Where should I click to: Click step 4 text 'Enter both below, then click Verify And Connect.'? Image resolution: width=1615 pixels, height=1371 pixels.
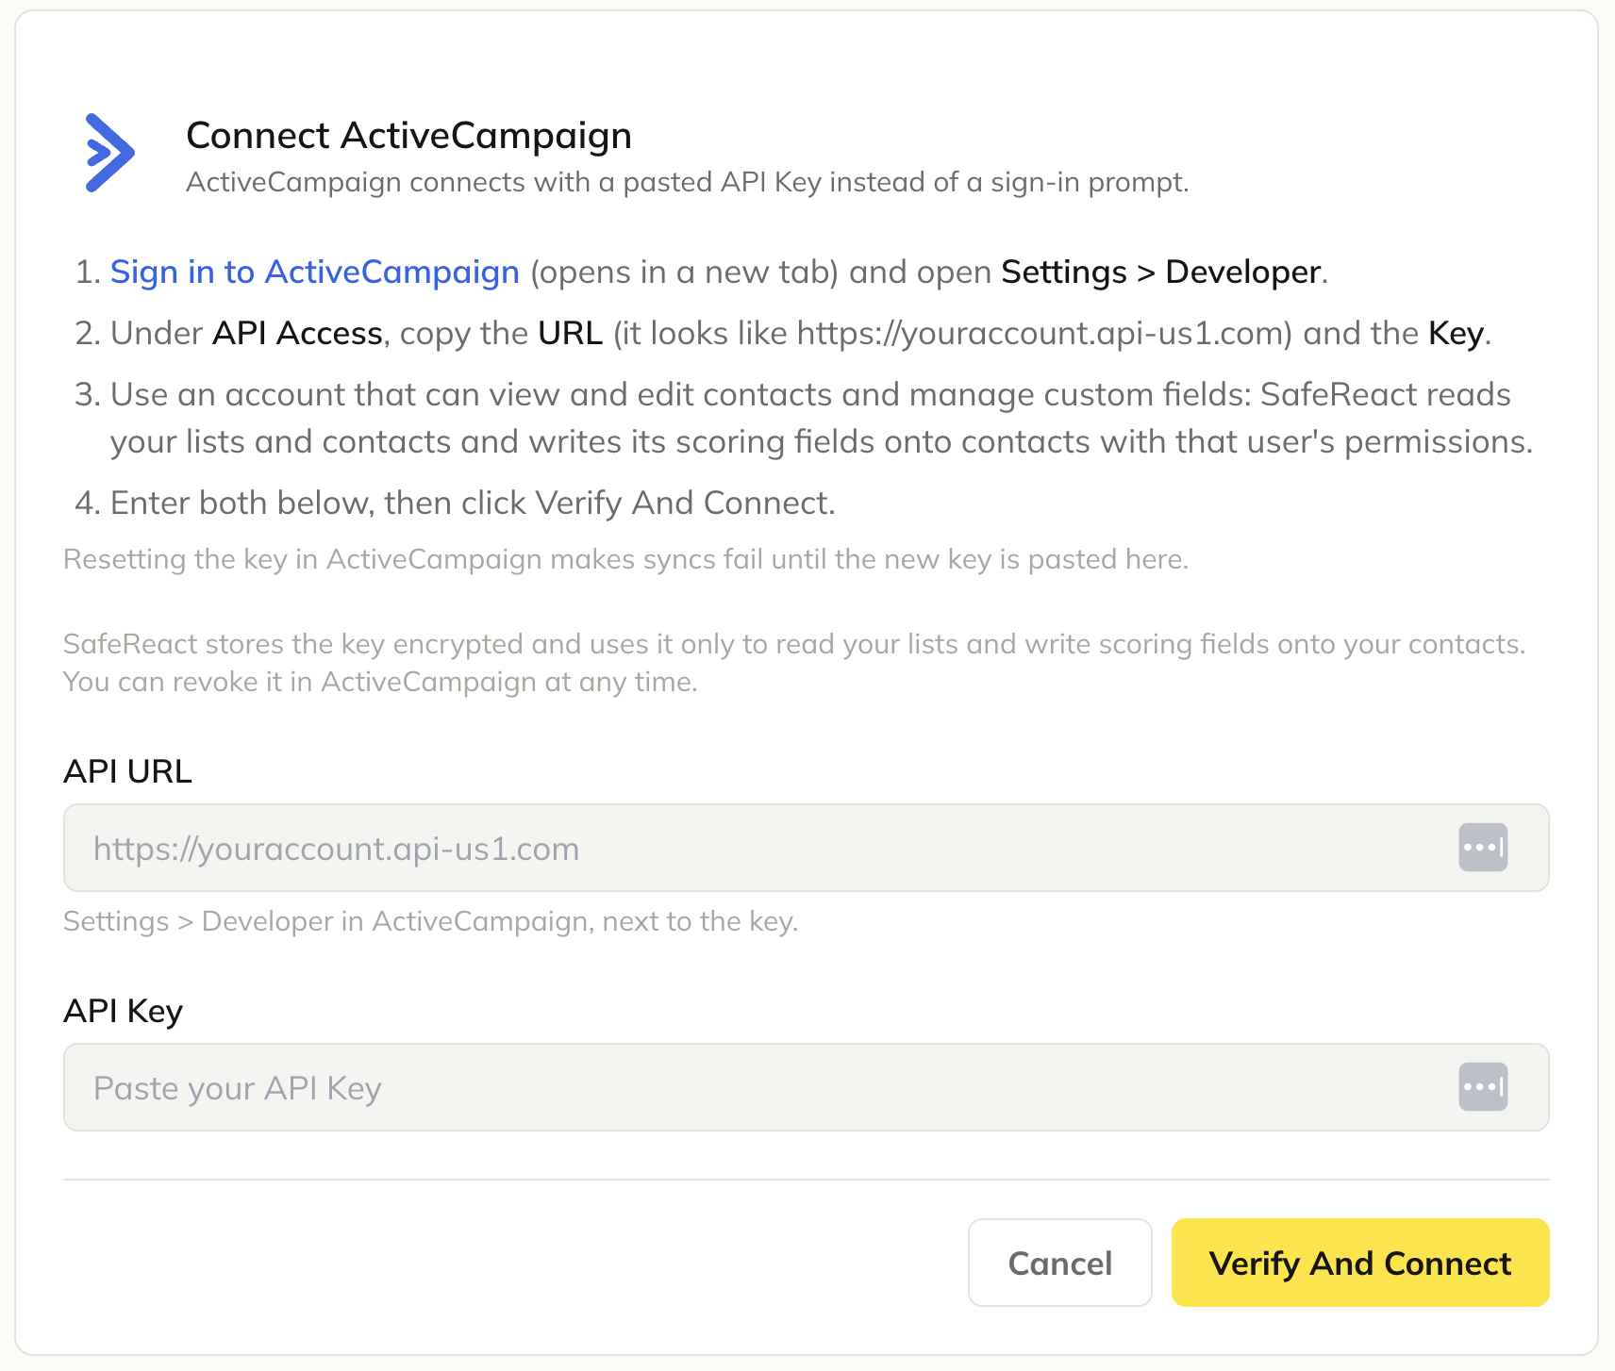coord(474,503)
